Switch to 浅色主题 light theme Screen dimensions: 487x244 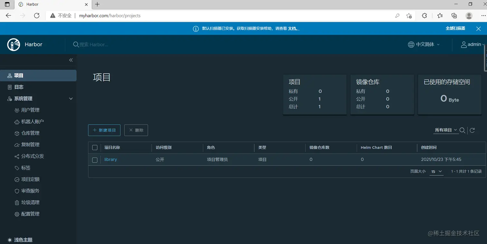(x=20, y=240)
